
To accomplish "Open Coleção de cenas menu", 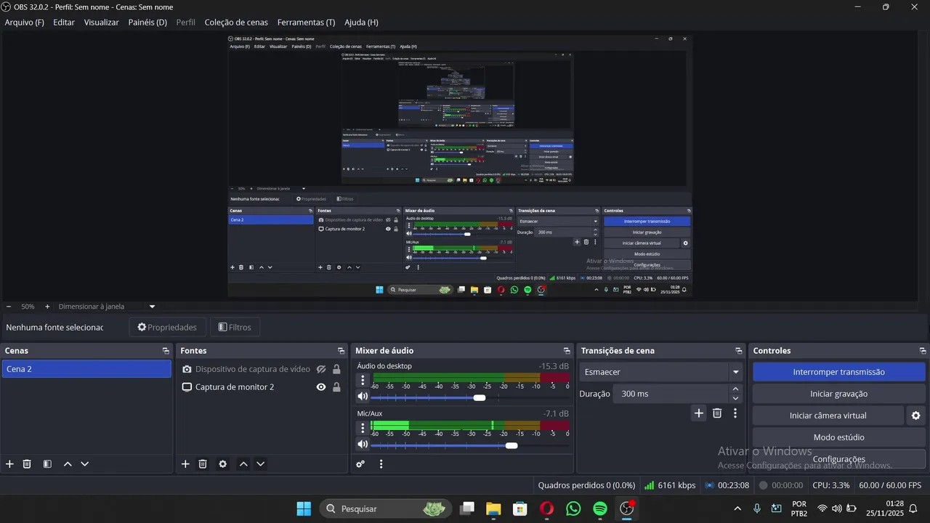I will click(x=236, y=23).
